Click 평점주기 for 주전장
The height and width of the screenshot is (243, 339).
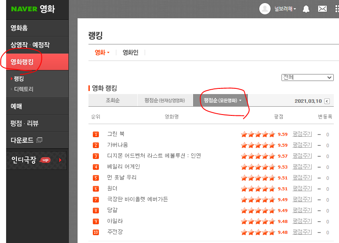pyautogui.click(x=302, y=232)
